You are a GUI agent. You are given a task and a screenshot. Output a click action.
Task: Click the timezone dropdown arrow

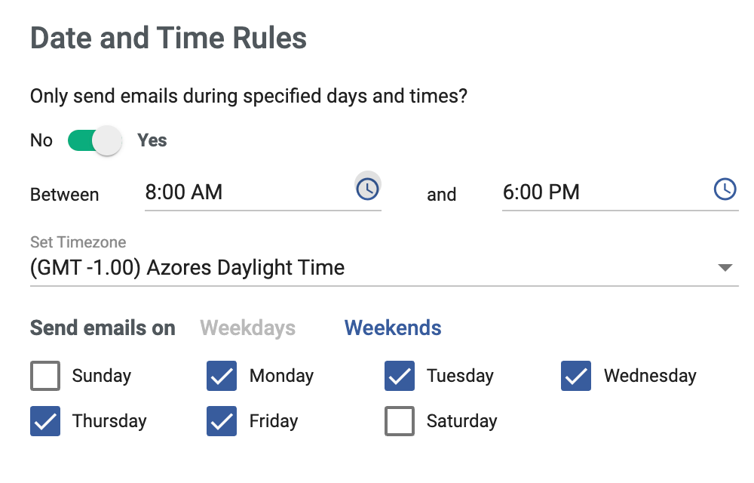pos(725,267)
